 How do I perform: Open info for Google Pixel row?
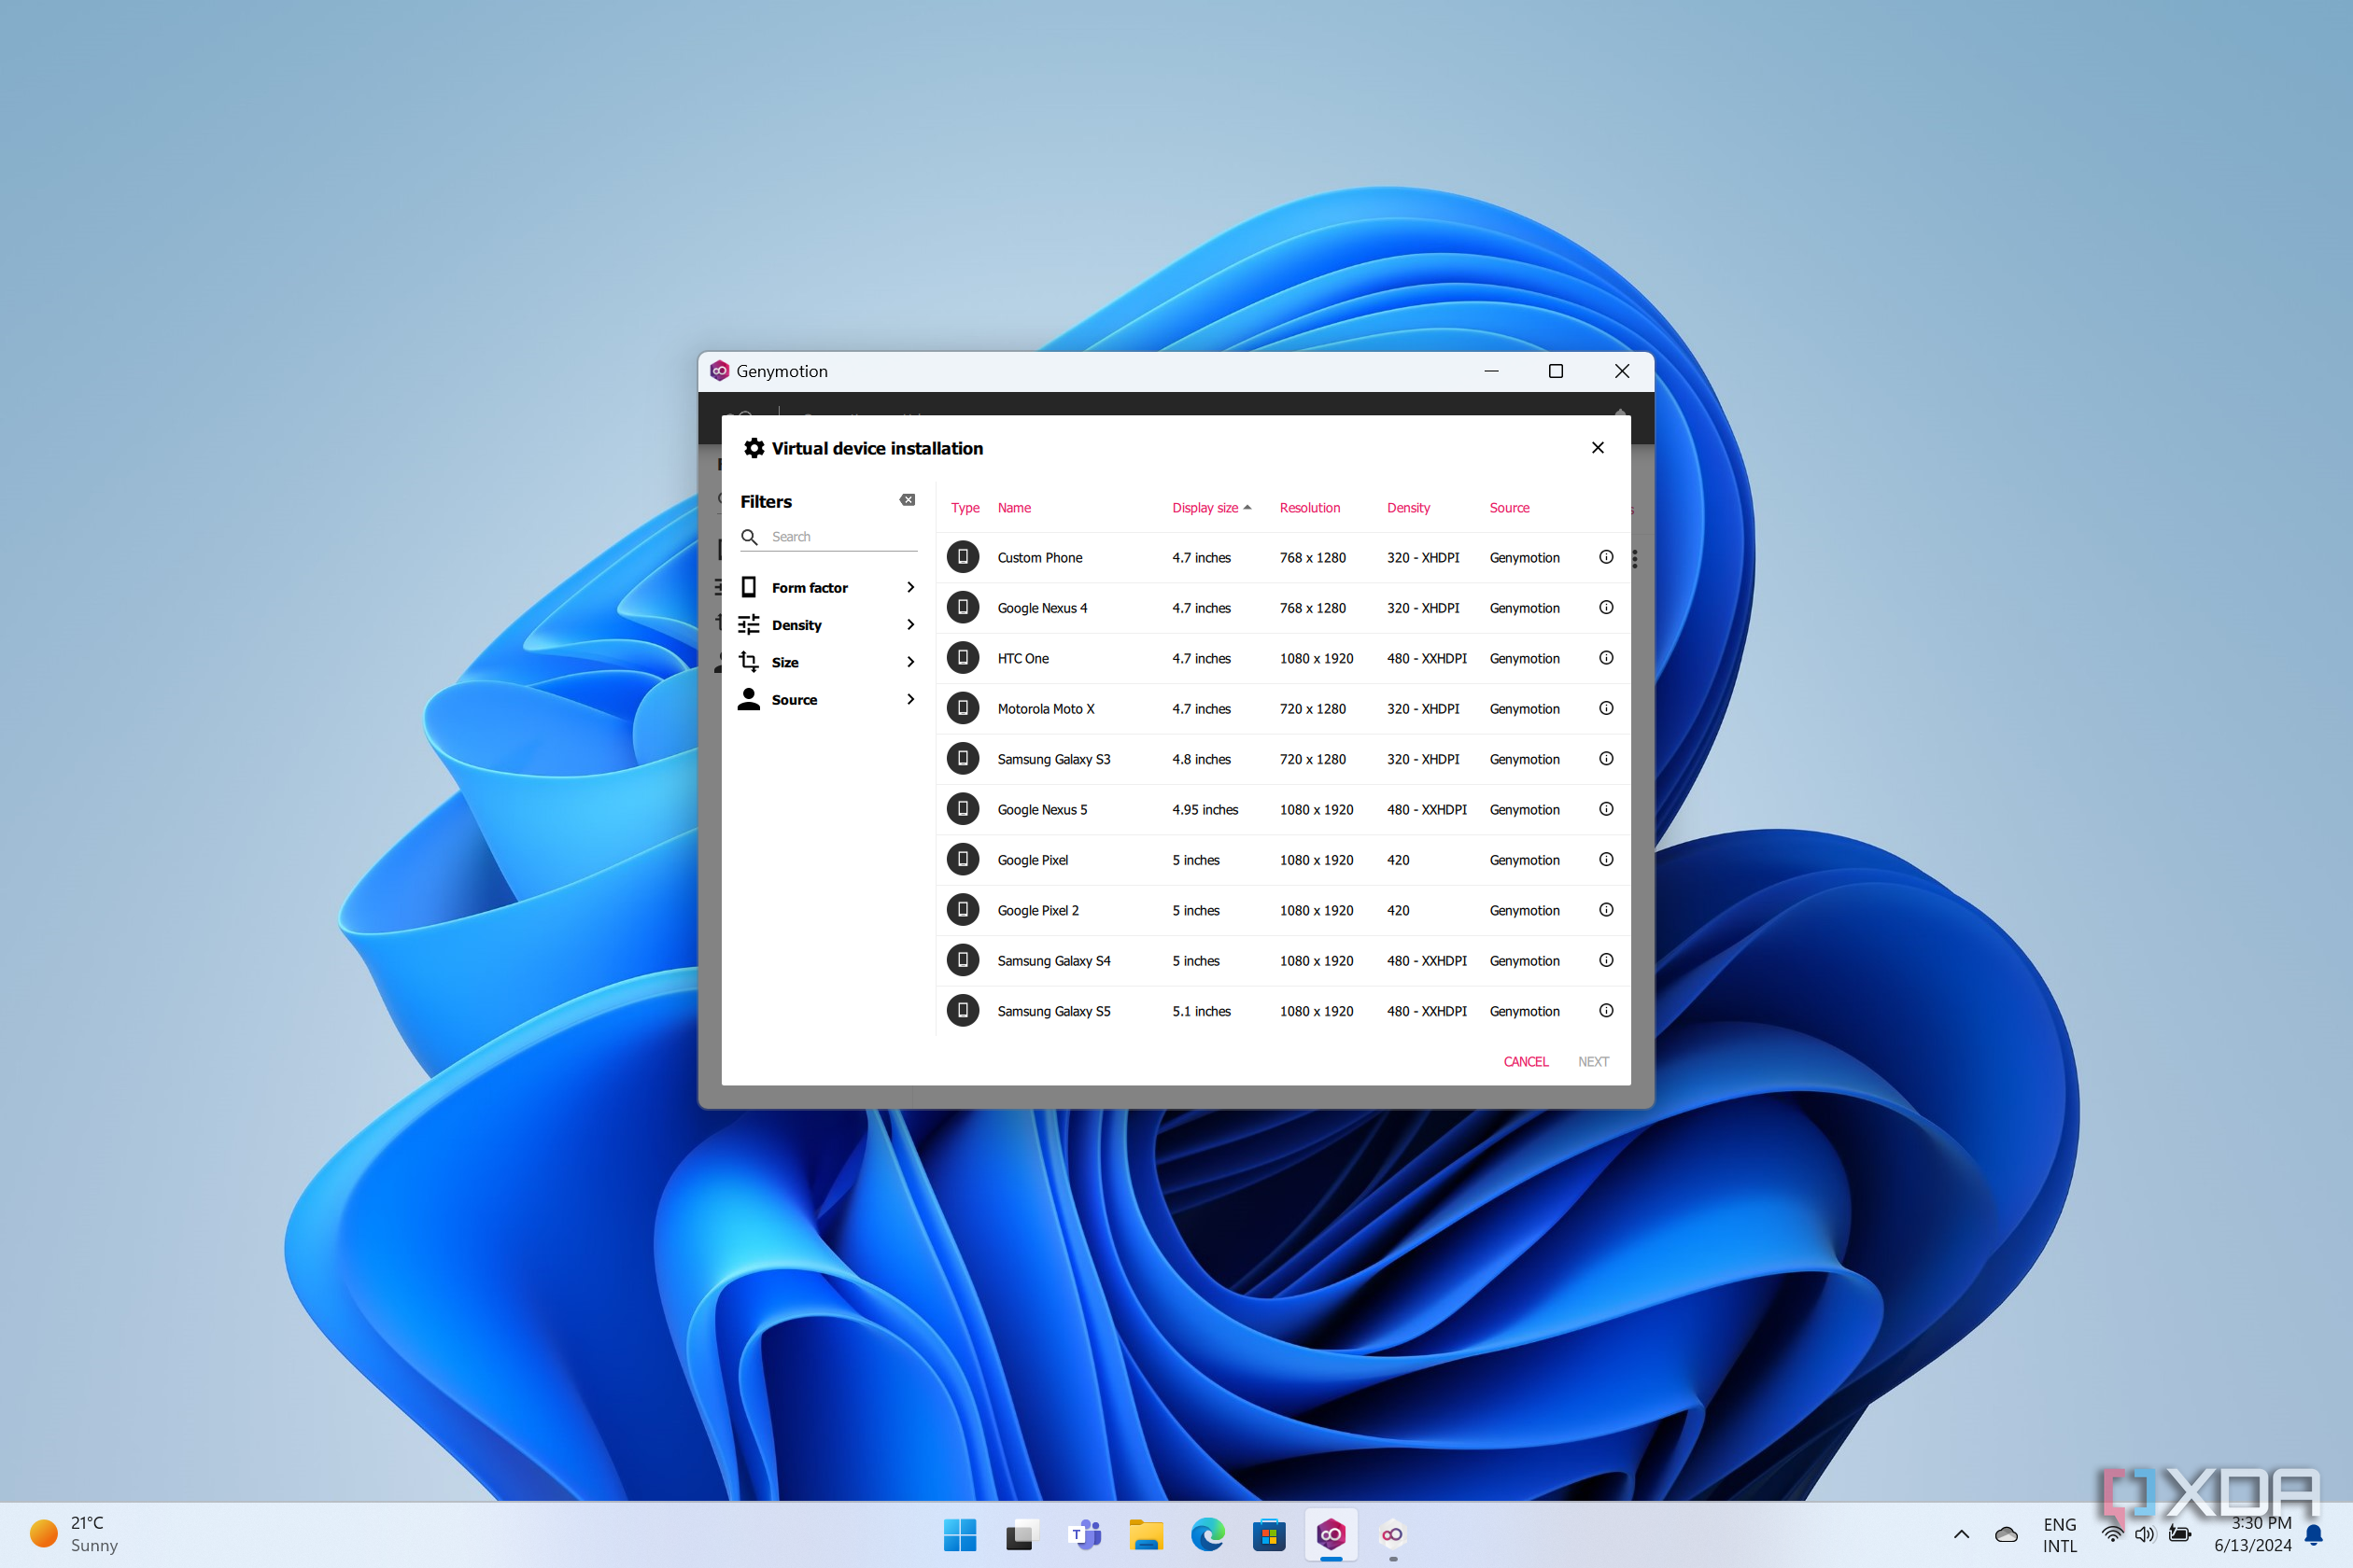pos(1606,859)
